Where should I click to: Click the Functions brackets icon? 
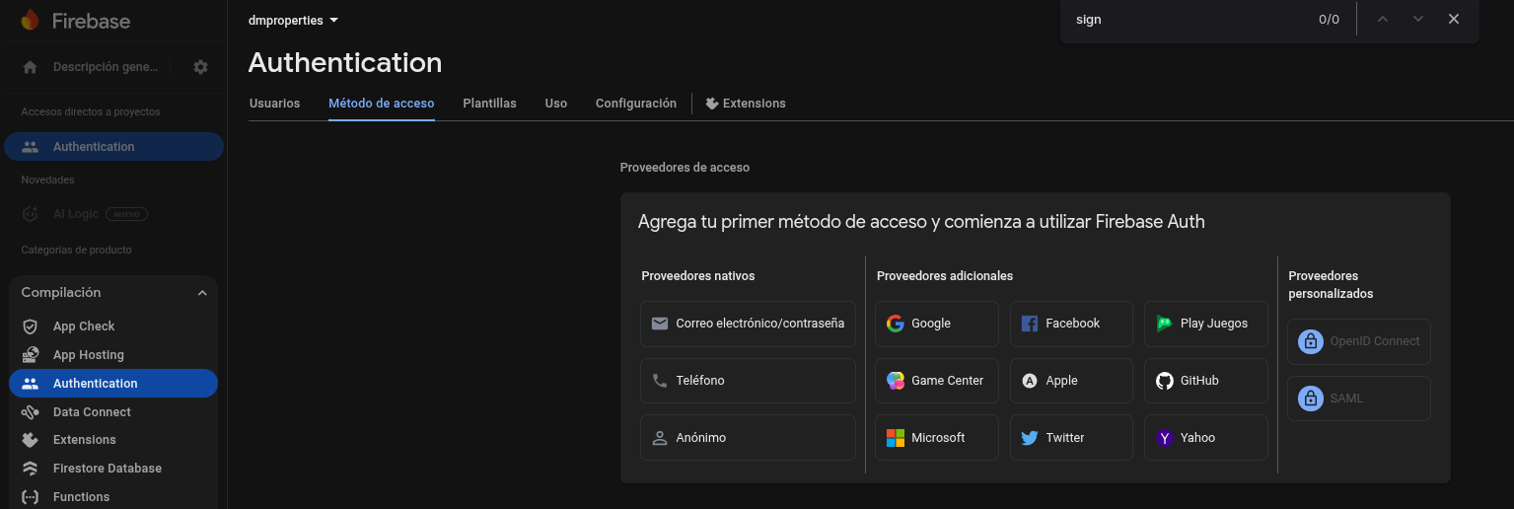tap(31, 497)
